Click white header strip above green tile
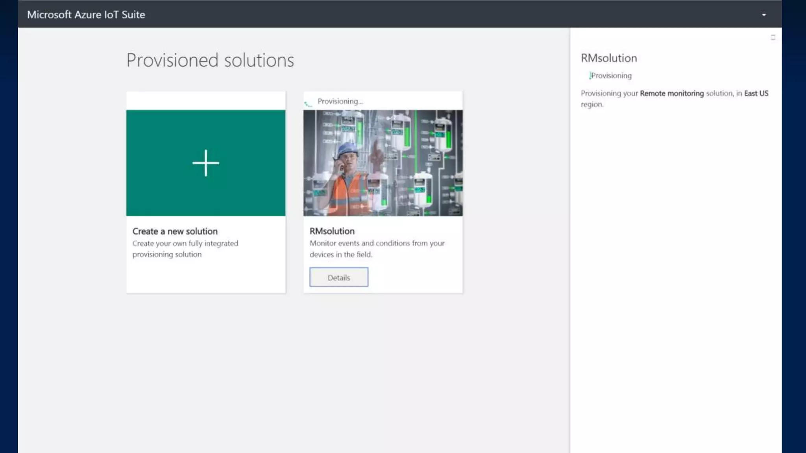This screenshot has width=806, height=453. pos(205,101)
